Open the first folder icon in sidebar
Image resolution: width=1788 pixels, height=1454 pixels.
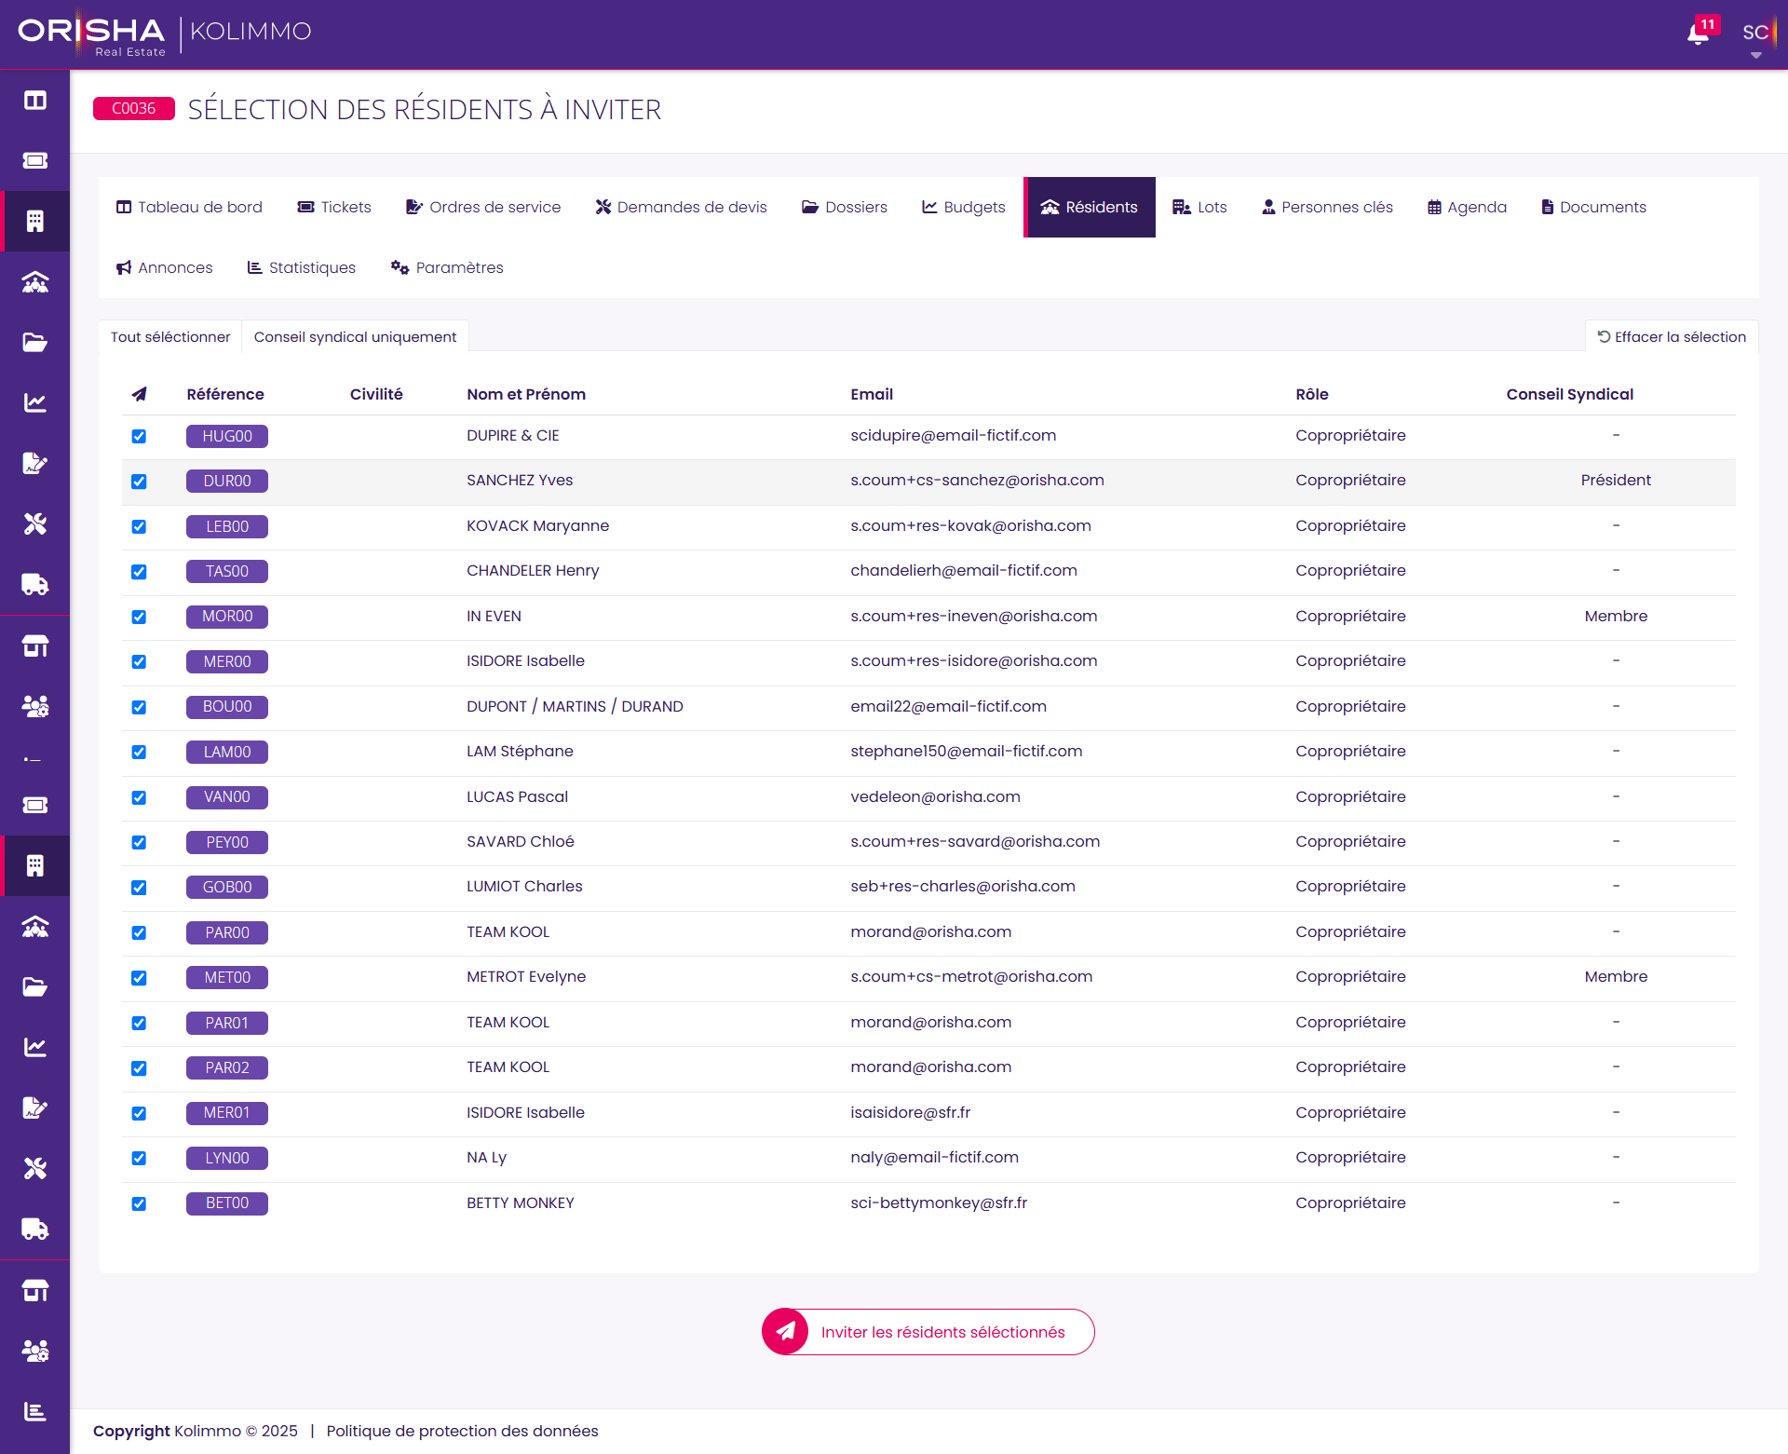pos(34,343)
